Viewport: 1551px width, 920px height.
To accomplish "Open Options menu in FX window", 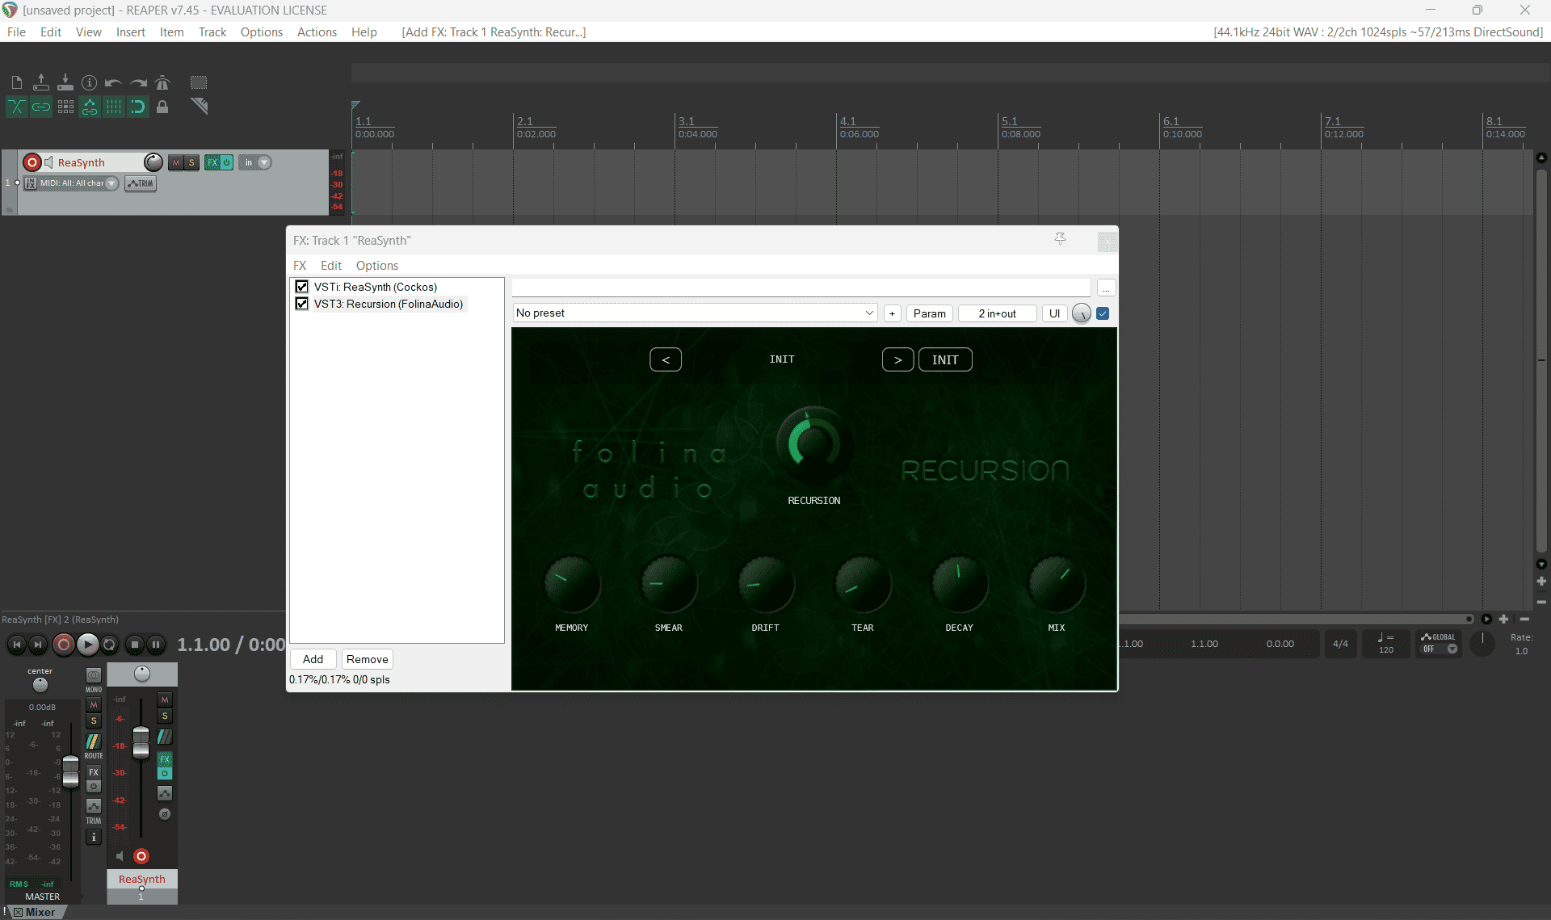I will (x=377, y=266).
